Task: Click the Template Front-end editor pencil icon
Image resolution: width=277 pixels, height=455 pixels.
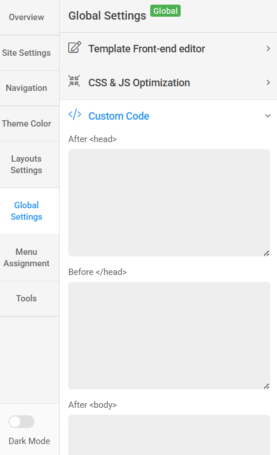Action: coord(75,48)
